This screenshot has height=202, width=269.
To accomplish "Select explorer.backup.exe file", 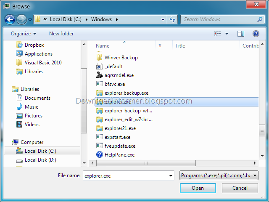I will coord(122,93).
